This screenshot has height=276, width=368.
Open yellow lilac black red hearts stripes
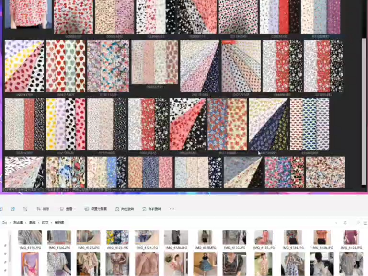tap(66, 125)
